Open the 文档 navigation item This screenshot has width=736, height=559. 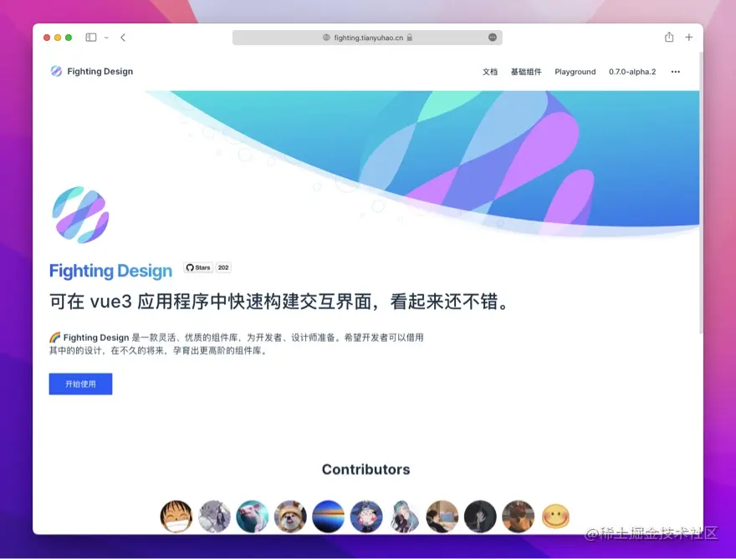point(489,72)
